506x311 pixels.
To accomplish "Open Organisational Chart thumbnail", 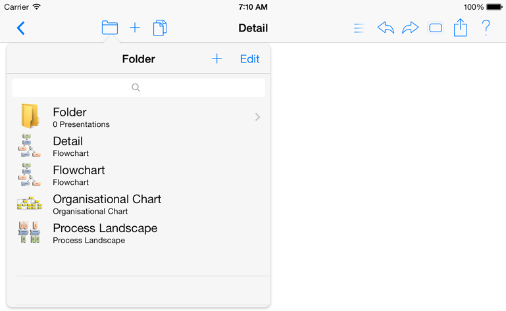I will tap(30, 204).
